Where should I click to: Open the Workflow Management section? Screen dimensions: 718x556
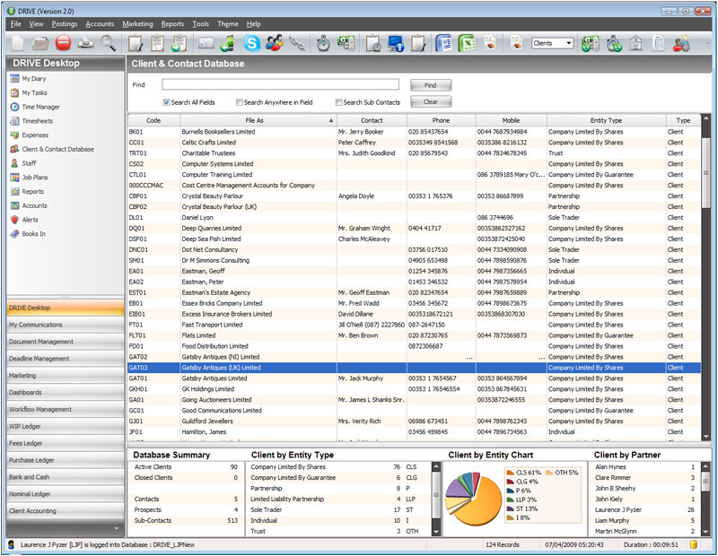pyautogui.click(x=66, y=410)
